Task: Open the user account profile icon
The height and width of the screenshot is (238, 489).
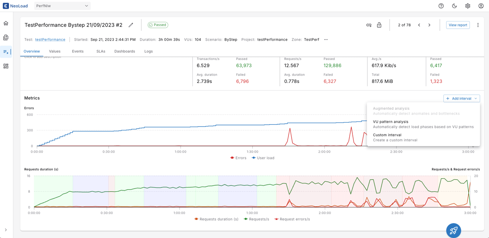Action: [x=481, y=6]
